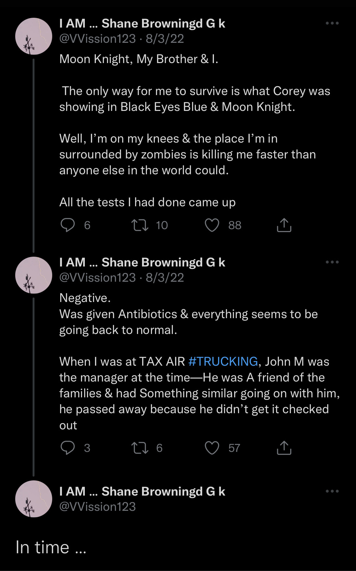Open the 8/3/22 date on second tweet
The image size is (356, 571).
click(165, 278)
